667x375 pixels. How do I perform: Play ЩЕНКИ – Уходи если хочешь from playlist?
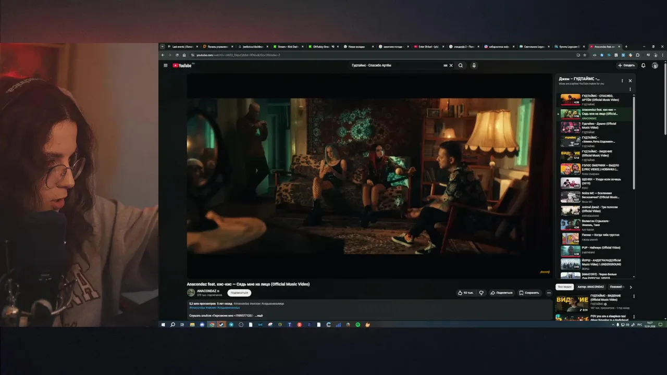point(595,183)
